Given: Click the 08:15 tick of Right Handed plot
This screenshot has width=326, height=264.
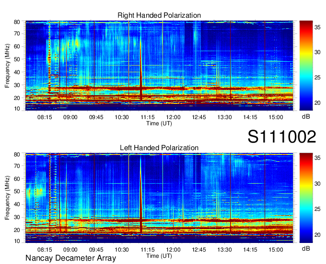Looking at the screenshot, I should [x=45, y=117].
